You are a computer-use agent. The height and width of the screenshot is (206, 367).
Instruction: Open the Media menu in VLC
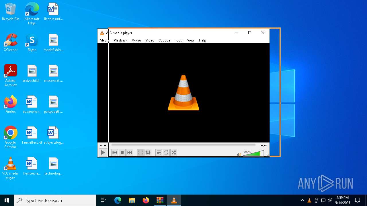(104, 40)
